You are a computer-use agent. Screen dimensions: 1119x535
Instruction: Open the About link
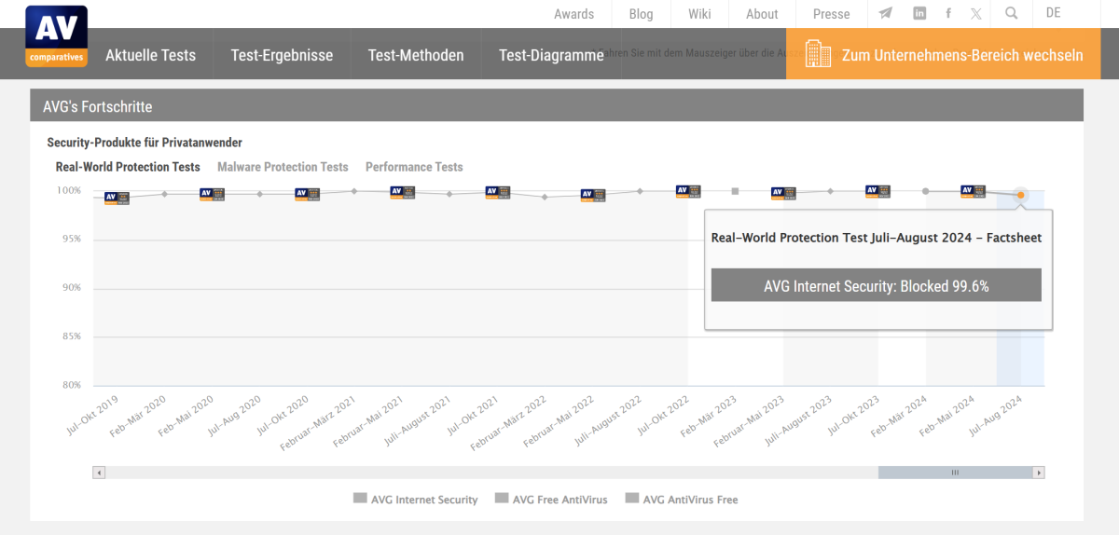tap(762, 14)
